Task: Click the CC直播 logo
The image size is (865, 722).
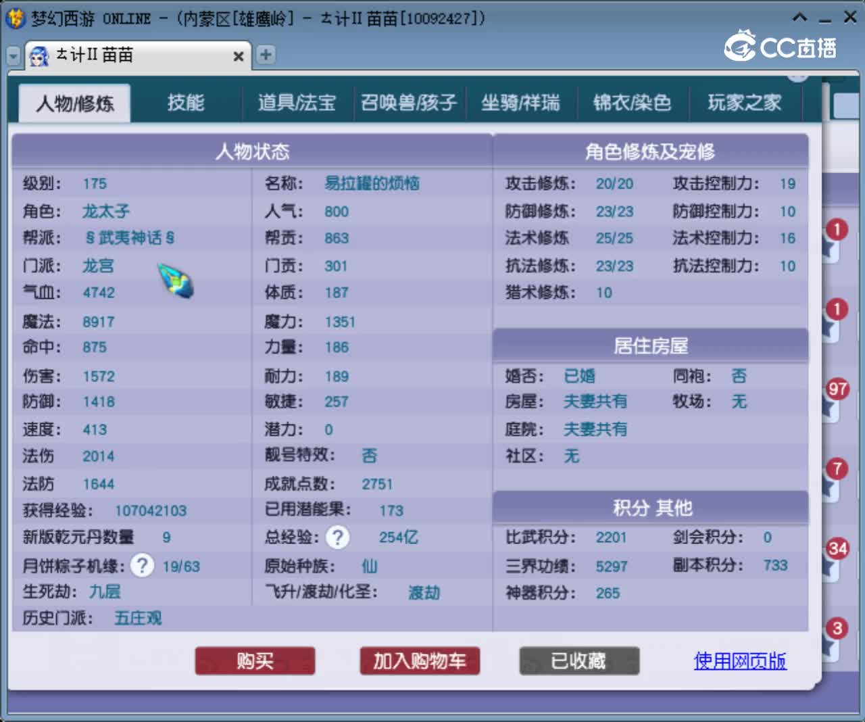Action: pos(781,47)
